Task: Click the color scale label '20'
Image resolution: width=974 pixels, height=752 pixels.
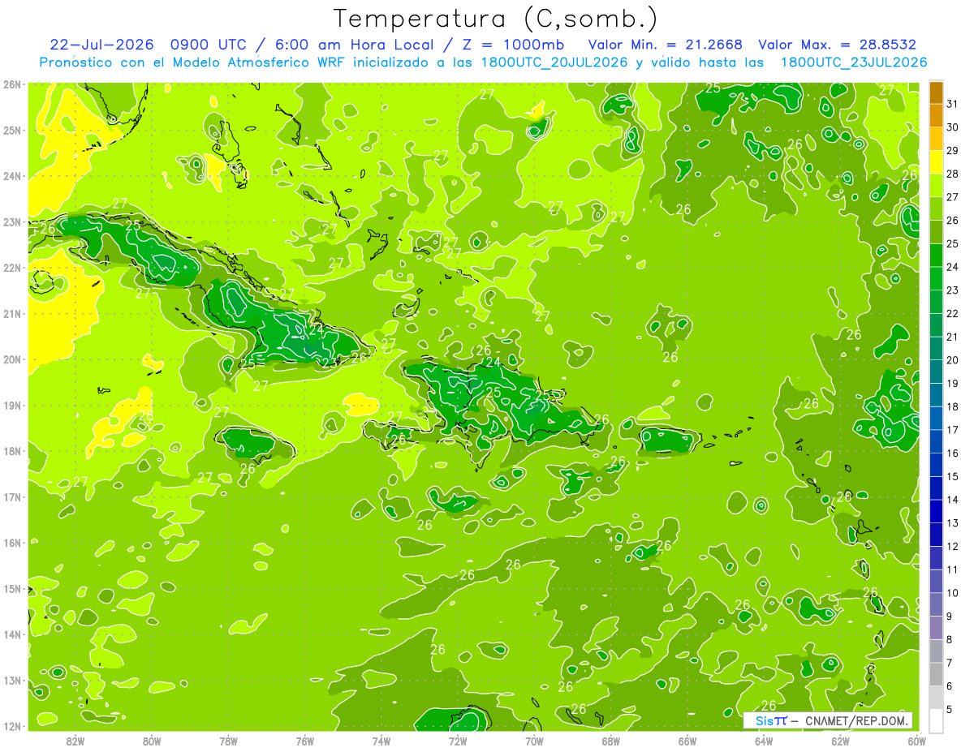Action: (x=953, y=360)
